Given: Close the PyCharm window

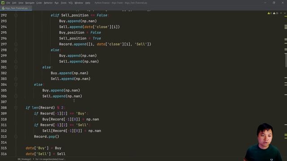Looking at the screenshot, I should tap(283, 3).
